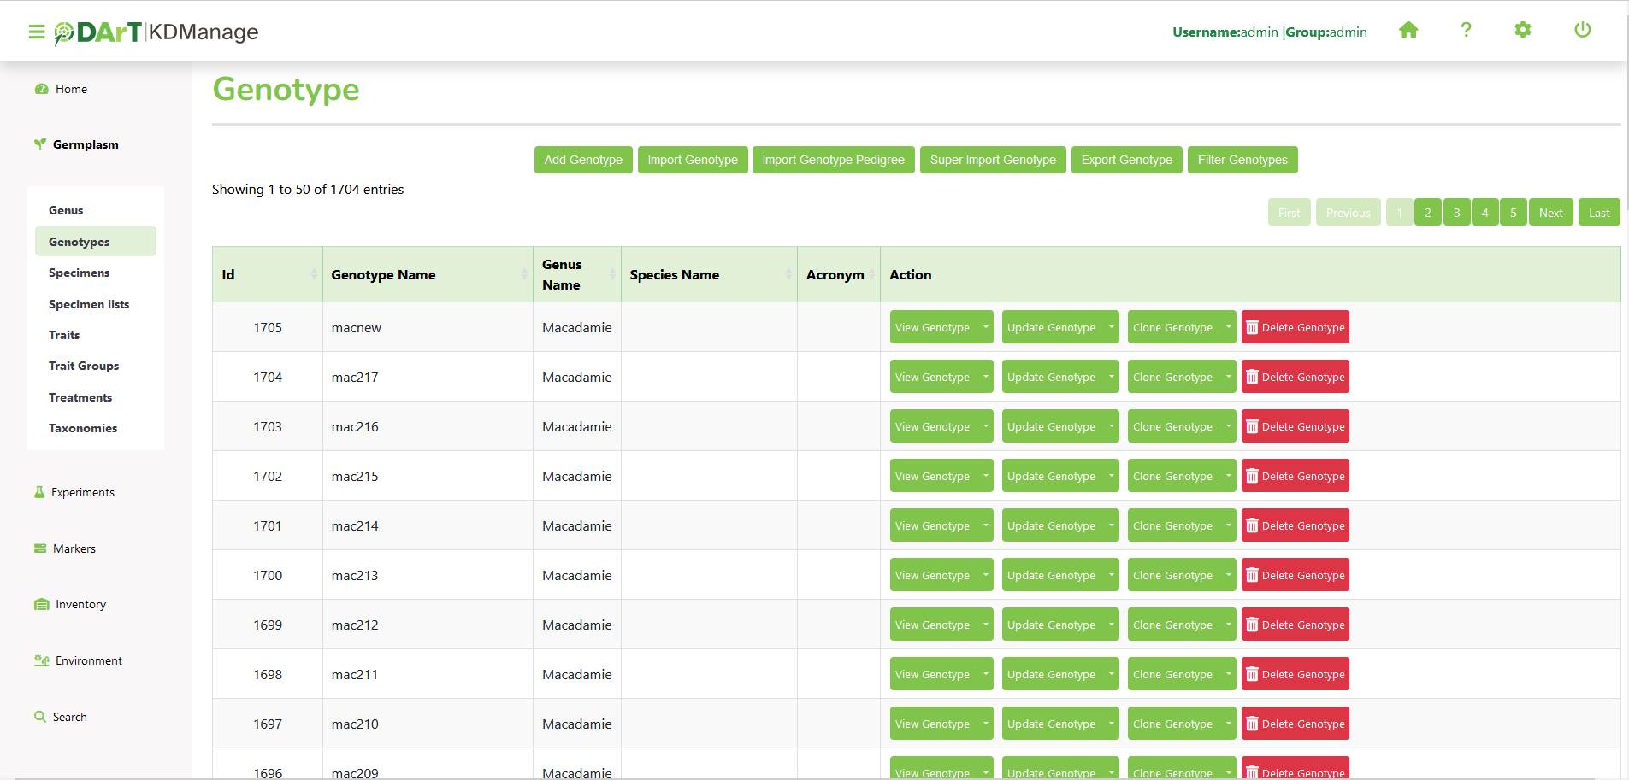Open Specimens in Germplasm menu
The height and width of the screenshot is (780, 1629).
click(79, 273)
